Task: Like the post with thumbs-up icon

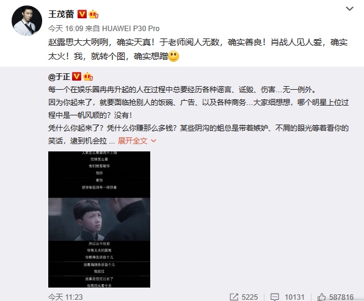Action: click(x=321, y=297)
